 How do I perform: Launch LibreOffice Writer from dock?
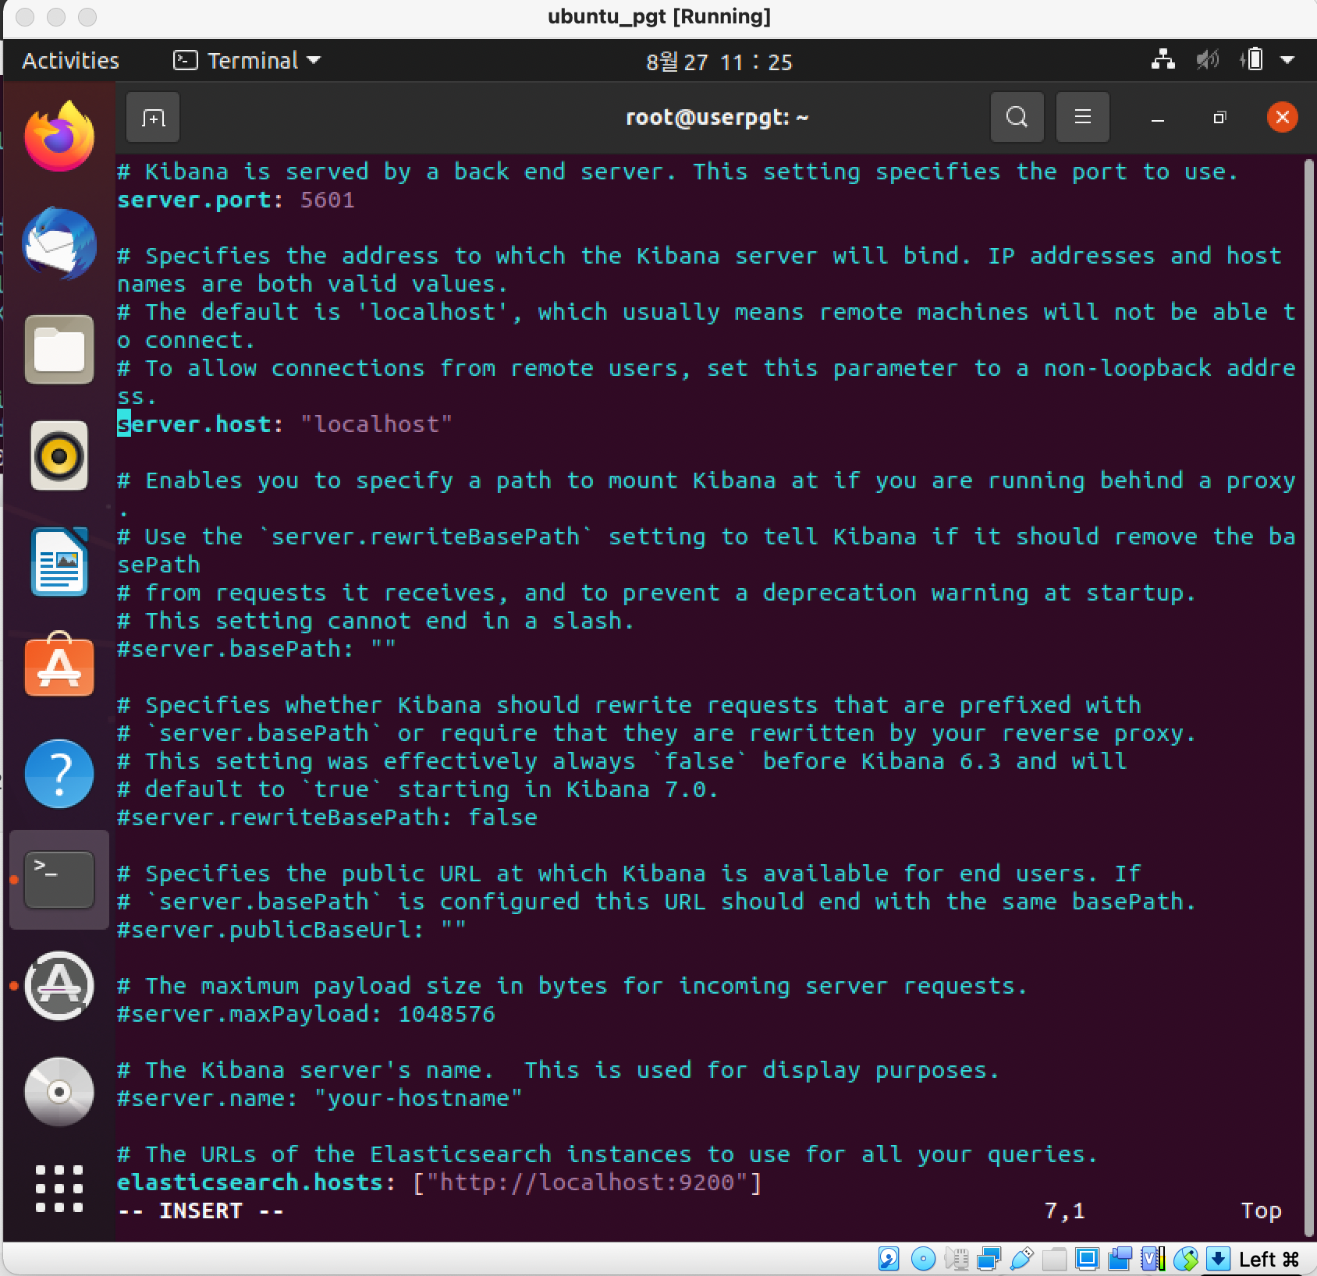point(59,562)
